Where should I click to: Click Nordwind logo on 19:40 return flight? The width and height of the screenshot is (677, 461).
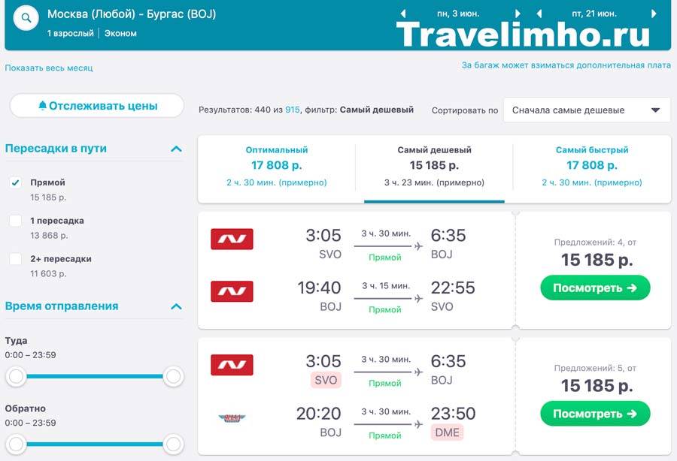tap(232, 291)
